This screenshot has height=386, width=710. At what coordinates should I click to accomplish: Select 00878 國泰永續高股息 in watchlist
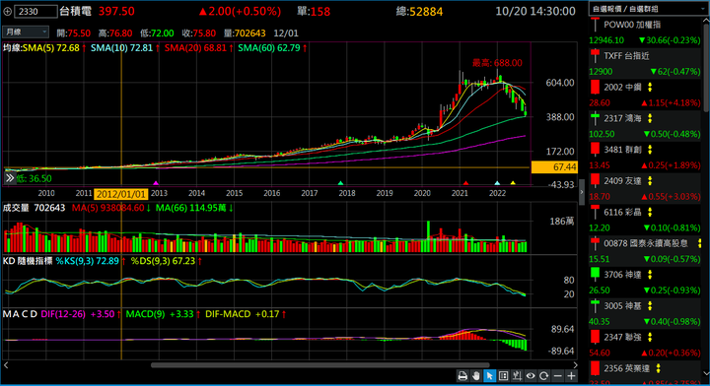click(645, 243)
